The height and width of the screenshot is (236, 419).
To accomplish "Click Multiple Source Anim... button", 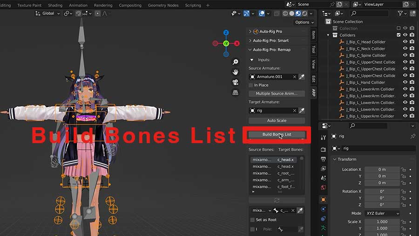I will click(277, 93).
